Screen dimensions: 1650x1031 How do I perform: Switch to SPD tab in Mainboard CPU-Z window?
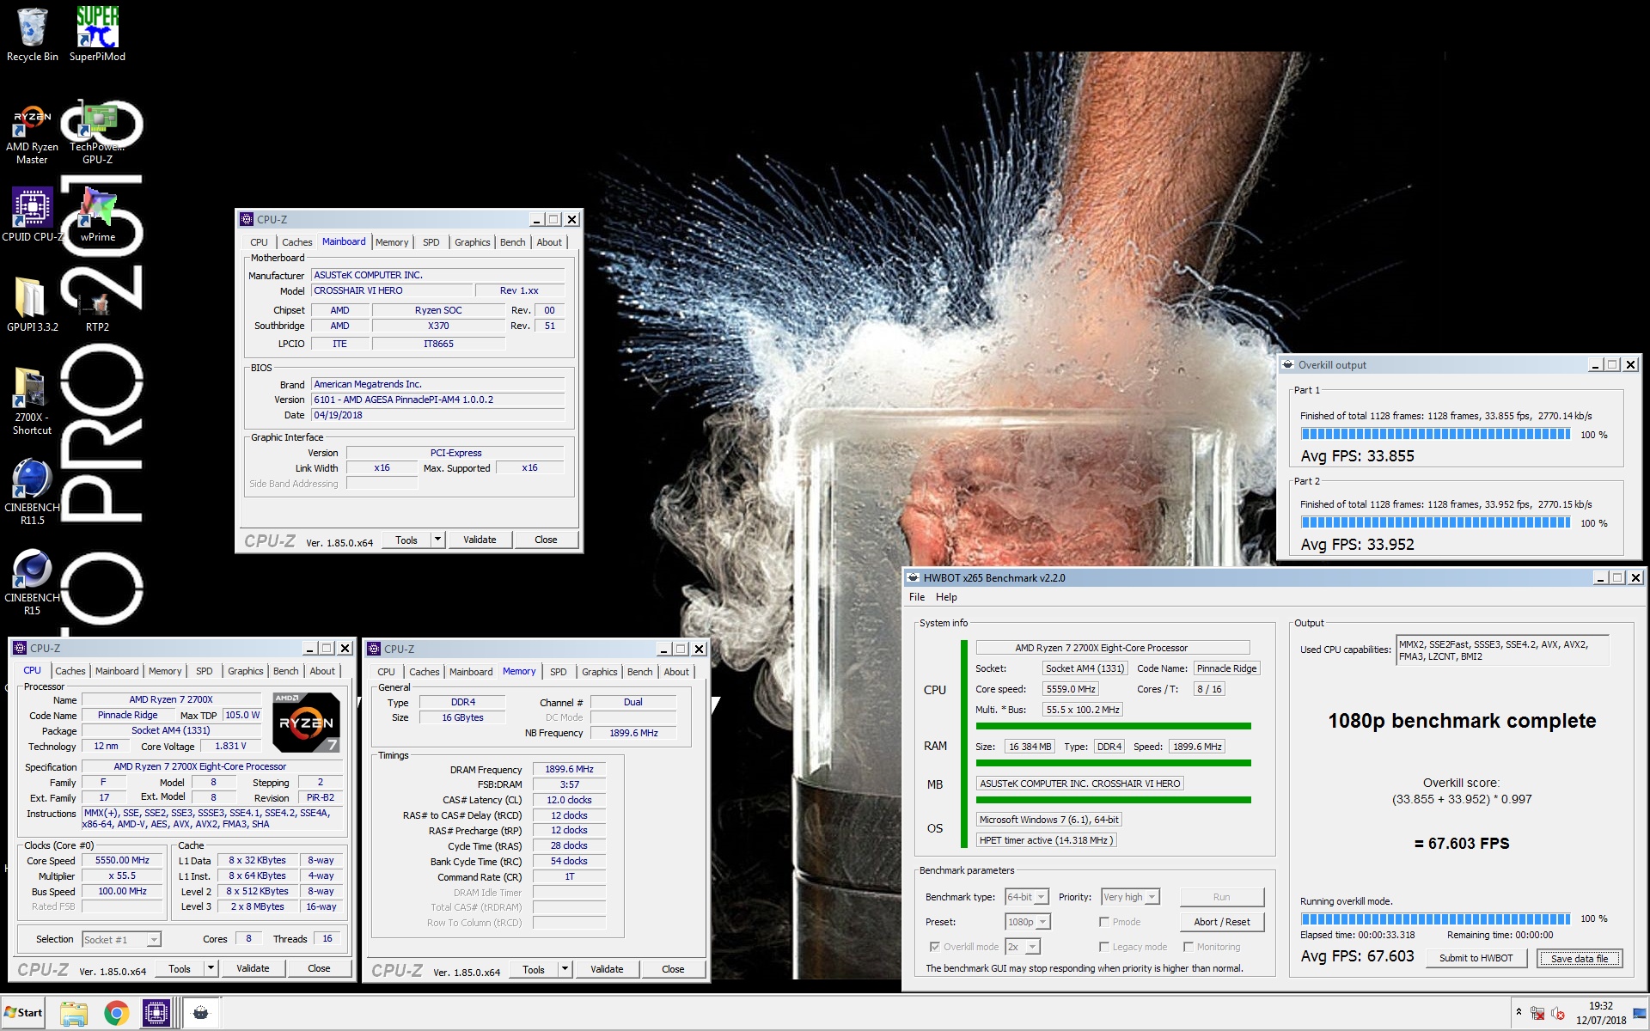coord(431,242)
